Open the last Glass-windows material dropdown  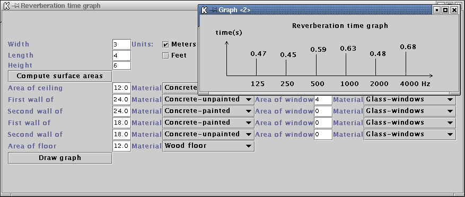click(x=409, y=134)
